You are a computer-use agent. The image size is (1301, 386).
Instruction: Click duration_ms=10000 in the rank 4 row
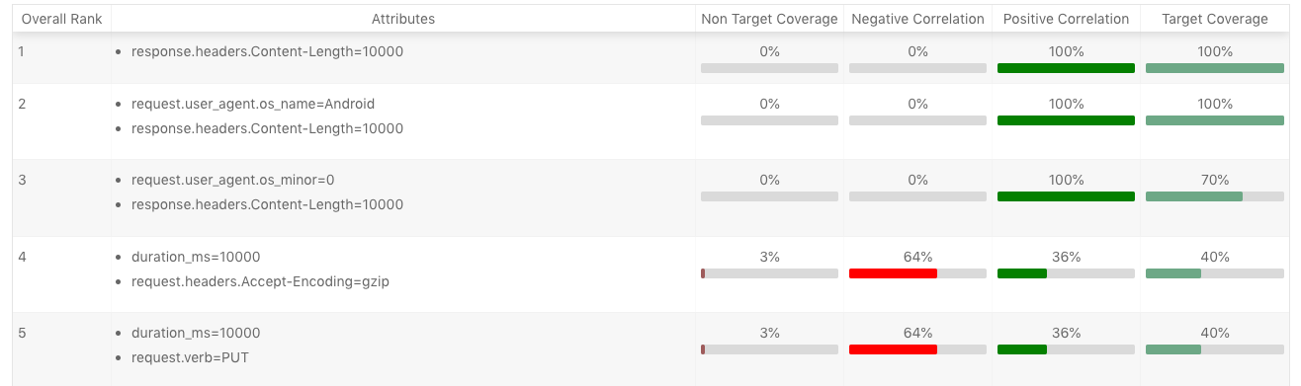pyautogui.click(x=196, y=257)
